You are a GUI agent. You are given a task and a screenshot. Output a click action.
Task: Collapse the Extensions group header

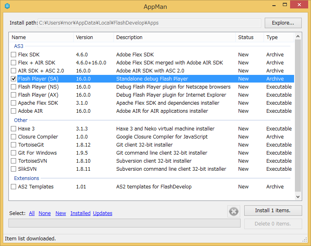coord(27,178)
